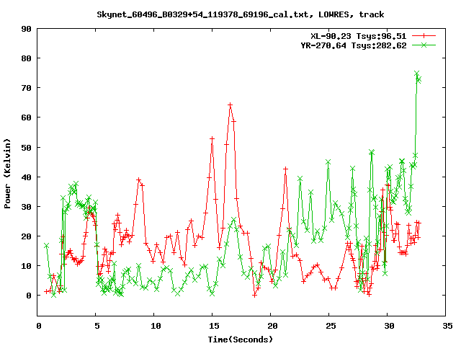461x346 pixels.
Task: Click the Power (Kelvin) y-axis label
Action: [x=7, y=174]
